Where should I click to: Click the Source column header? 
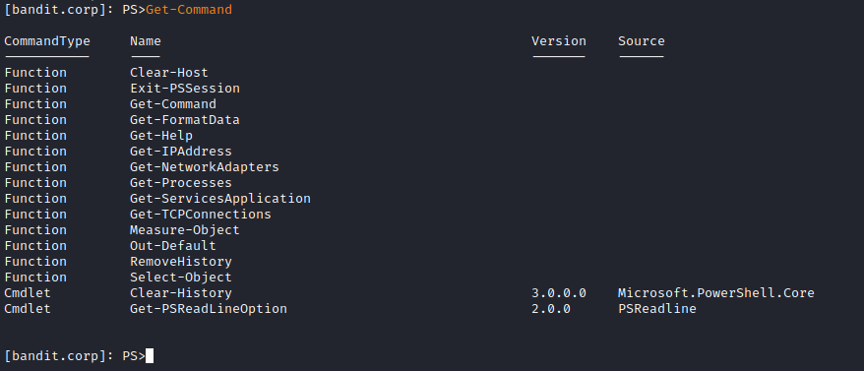(642, 41)
